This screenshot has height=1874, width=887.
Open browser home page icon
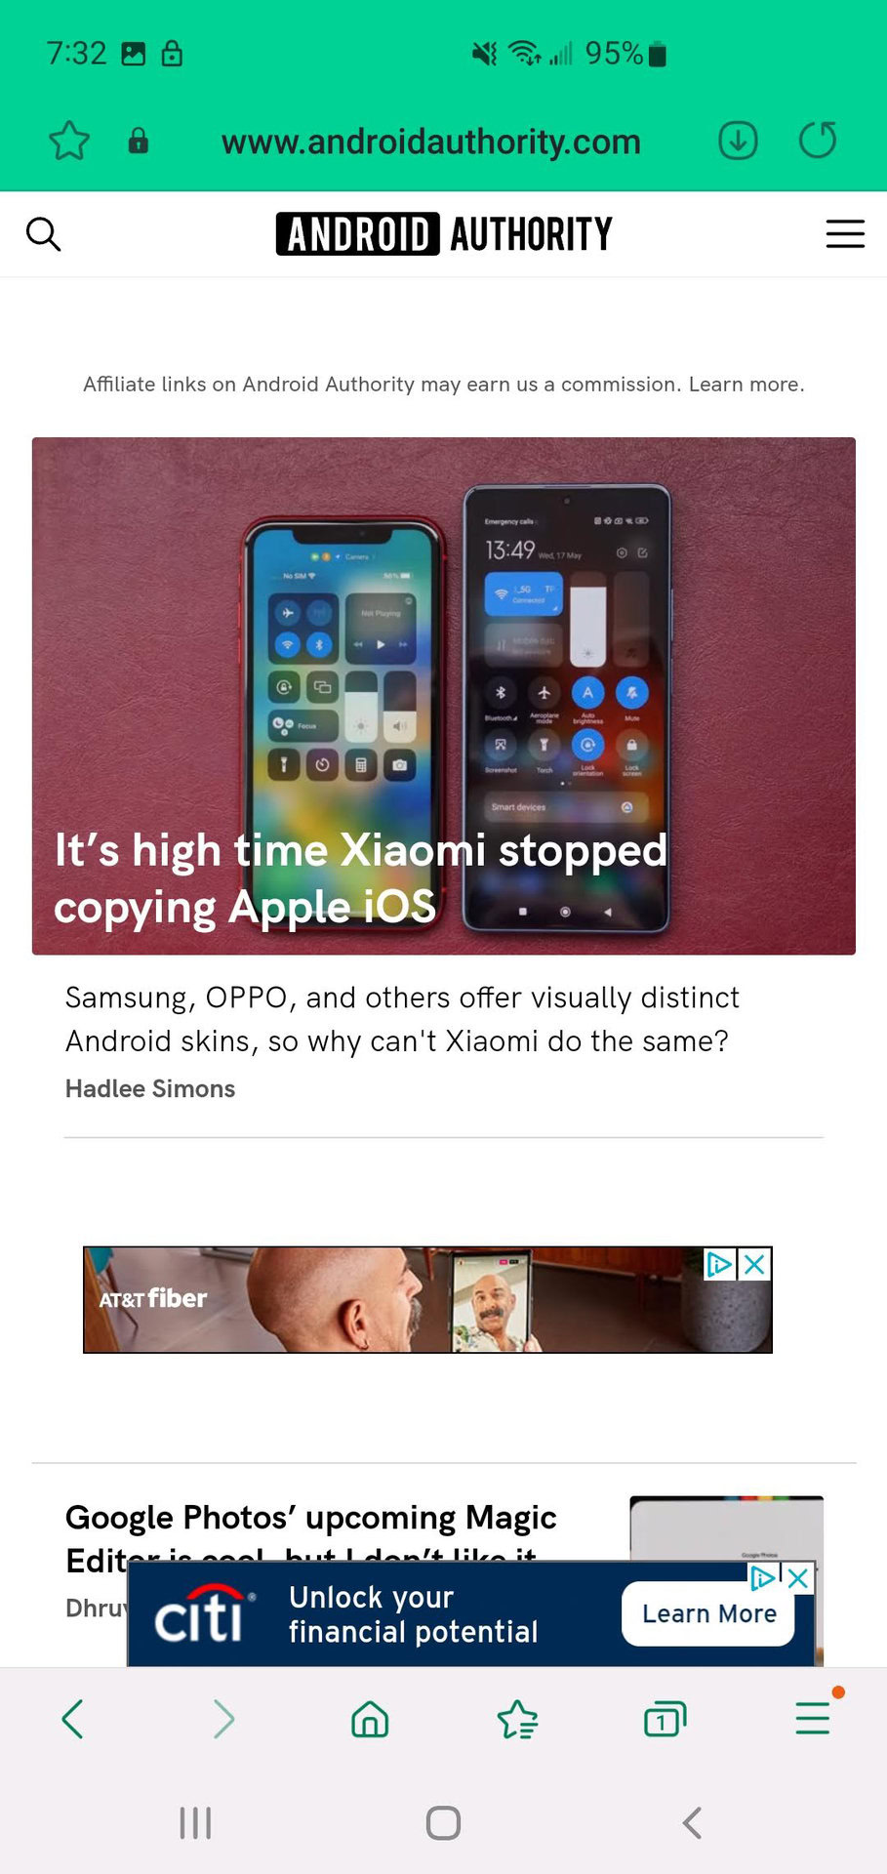(370, 1719)
